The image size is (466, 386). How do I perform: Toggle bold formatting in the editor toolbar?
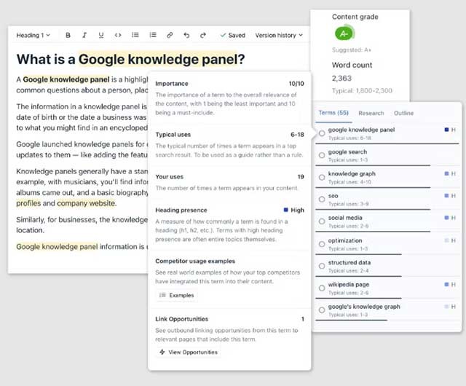[68, 35]
